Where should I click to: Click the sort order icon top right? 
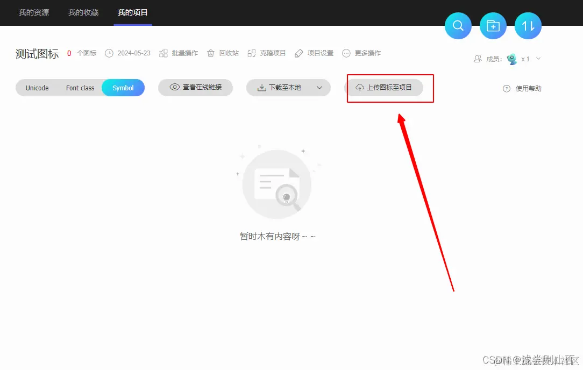point(528,25)
